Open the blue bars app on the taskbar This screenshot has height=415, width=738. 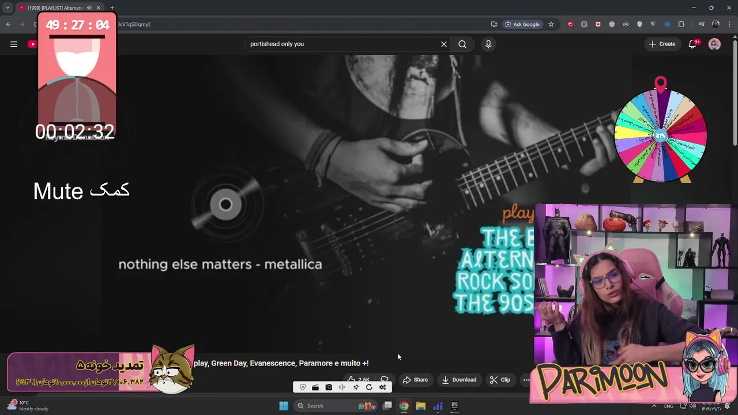[438, 406]
